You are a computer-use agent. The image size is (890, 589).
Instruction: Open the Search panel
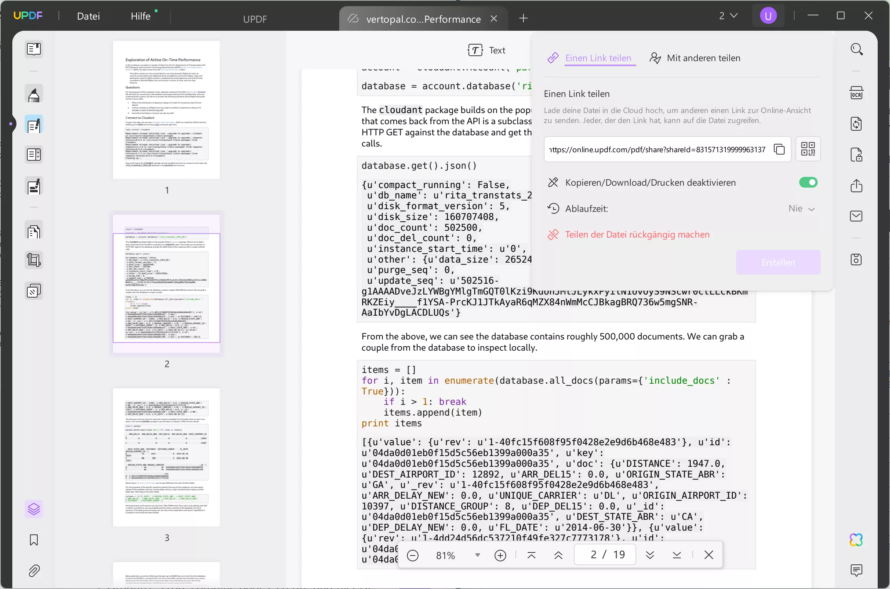pos(857,49)
